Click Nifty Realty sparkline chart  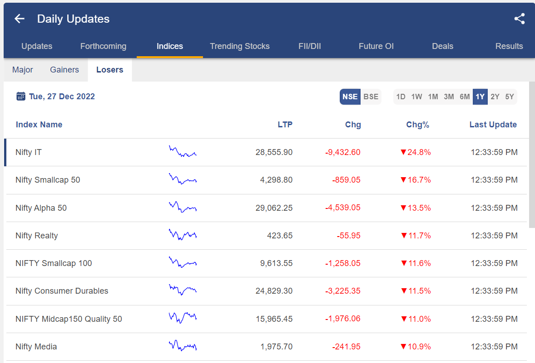[183, 235]
